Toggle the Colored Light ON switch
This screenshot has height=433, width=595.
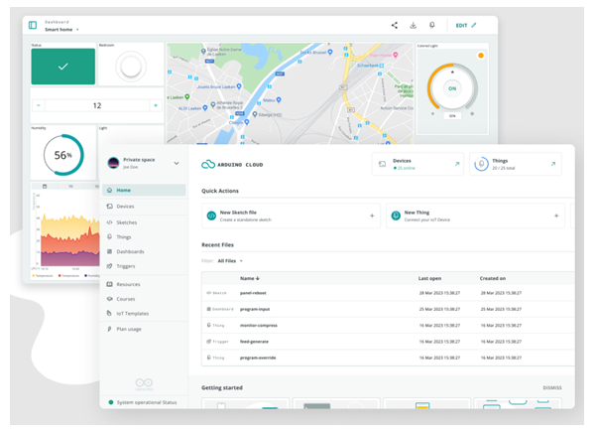[x=452, y=87]
